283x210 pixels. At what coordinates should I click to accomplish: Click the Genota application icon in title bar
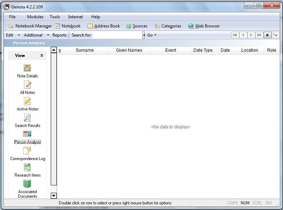tap(6, 7)
